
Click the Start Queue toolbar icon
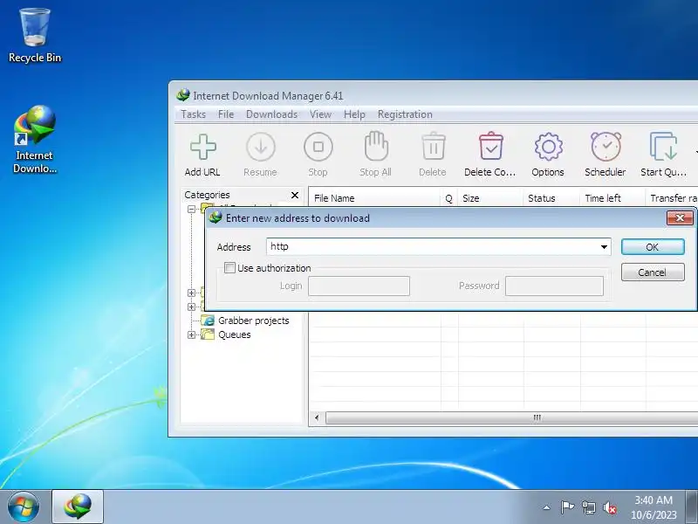(663, 146)
